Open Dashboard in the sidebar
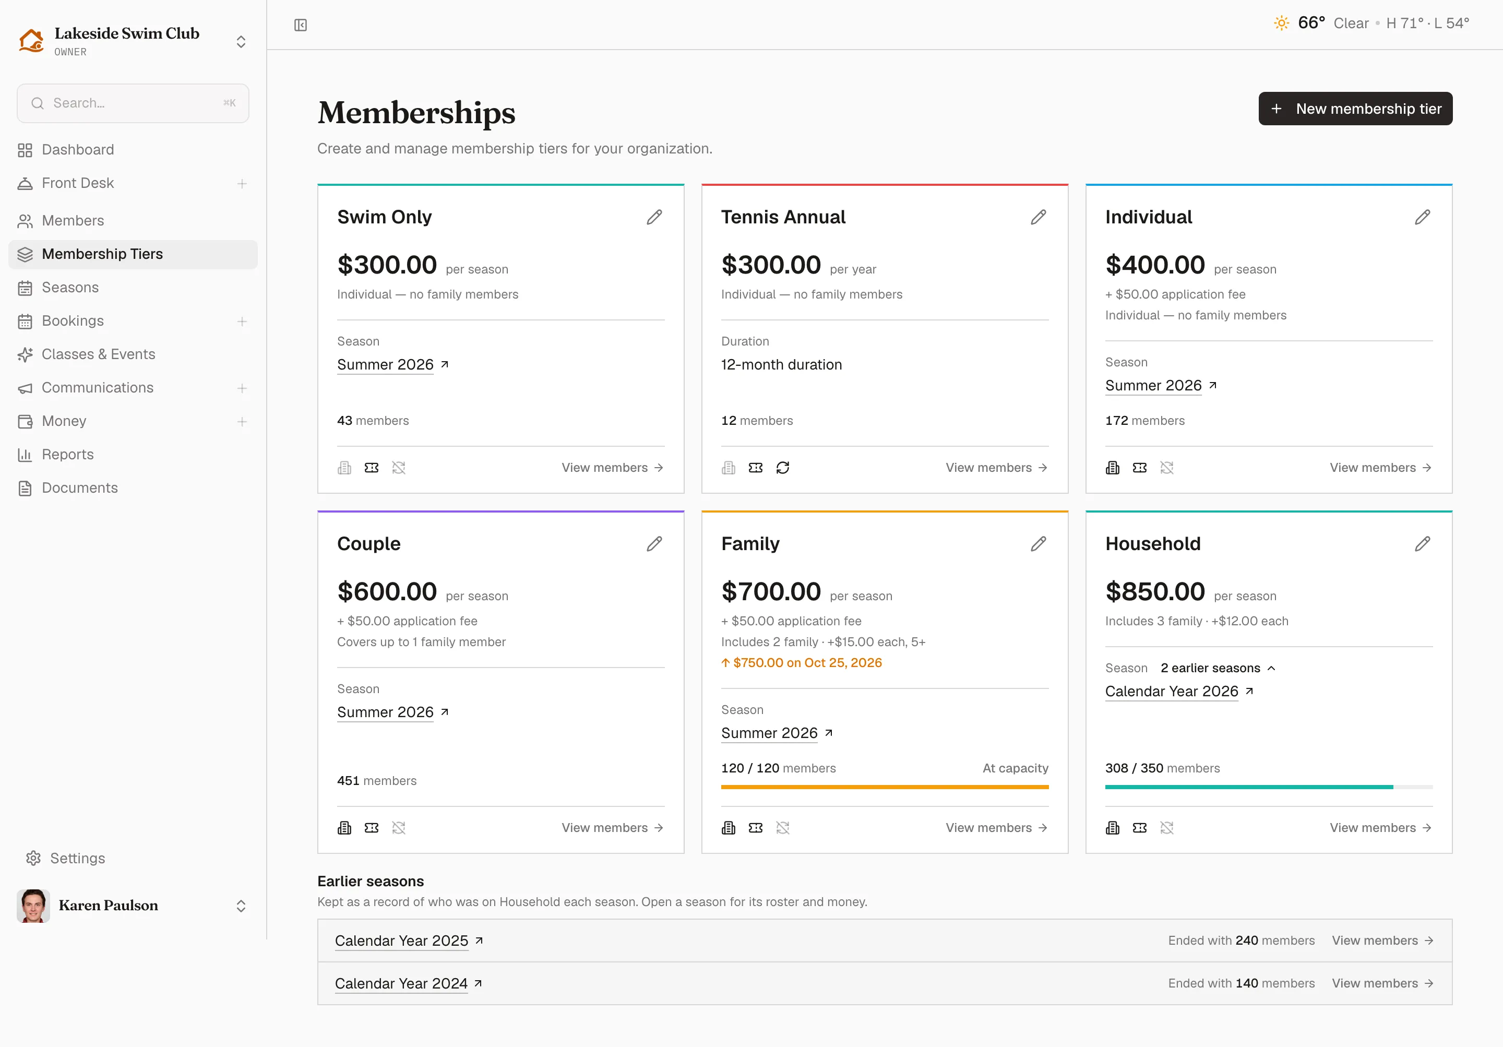 (x=133, y=150)
